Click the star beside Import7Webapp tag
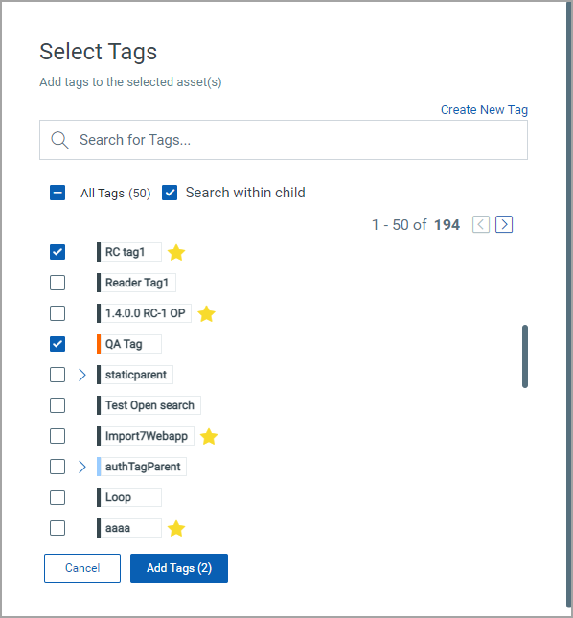 209,437
